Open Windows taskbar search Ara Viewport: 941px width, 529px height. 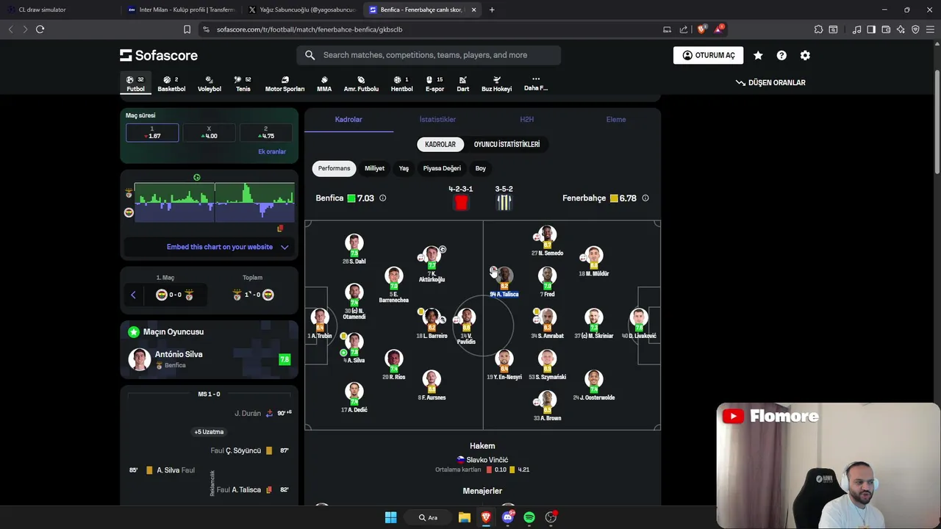[428, 517]
